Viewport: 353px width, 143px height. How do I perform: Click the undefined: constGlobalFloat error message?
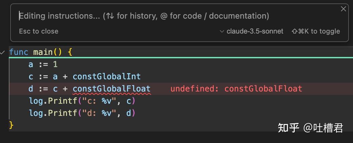coord(236,89)
